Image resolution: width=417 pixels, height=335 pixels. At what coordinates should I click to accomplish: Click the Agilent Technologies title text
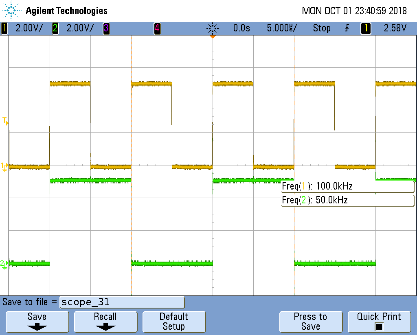(66, 11)
